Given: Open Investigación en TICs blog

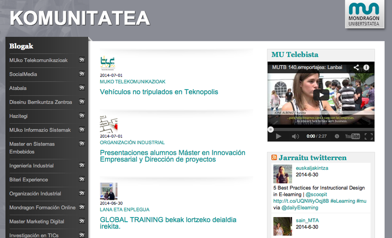Looking at the screenshot, I should coord(34,235).
